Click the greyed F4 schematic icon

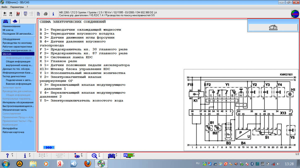point(60,156)
